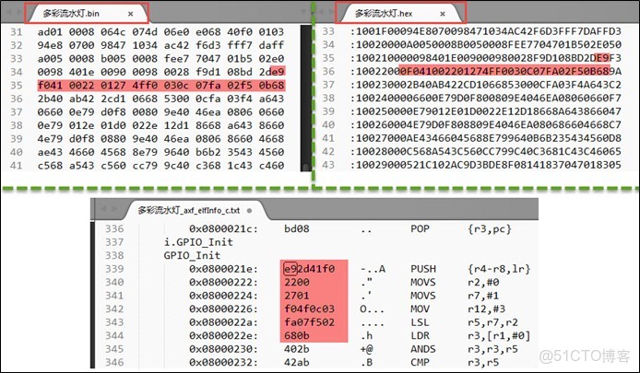Viewport: 640px width, 373px height.
Task: Click operand r3,[r1,#0]
Action: click(x=499, y=335)
